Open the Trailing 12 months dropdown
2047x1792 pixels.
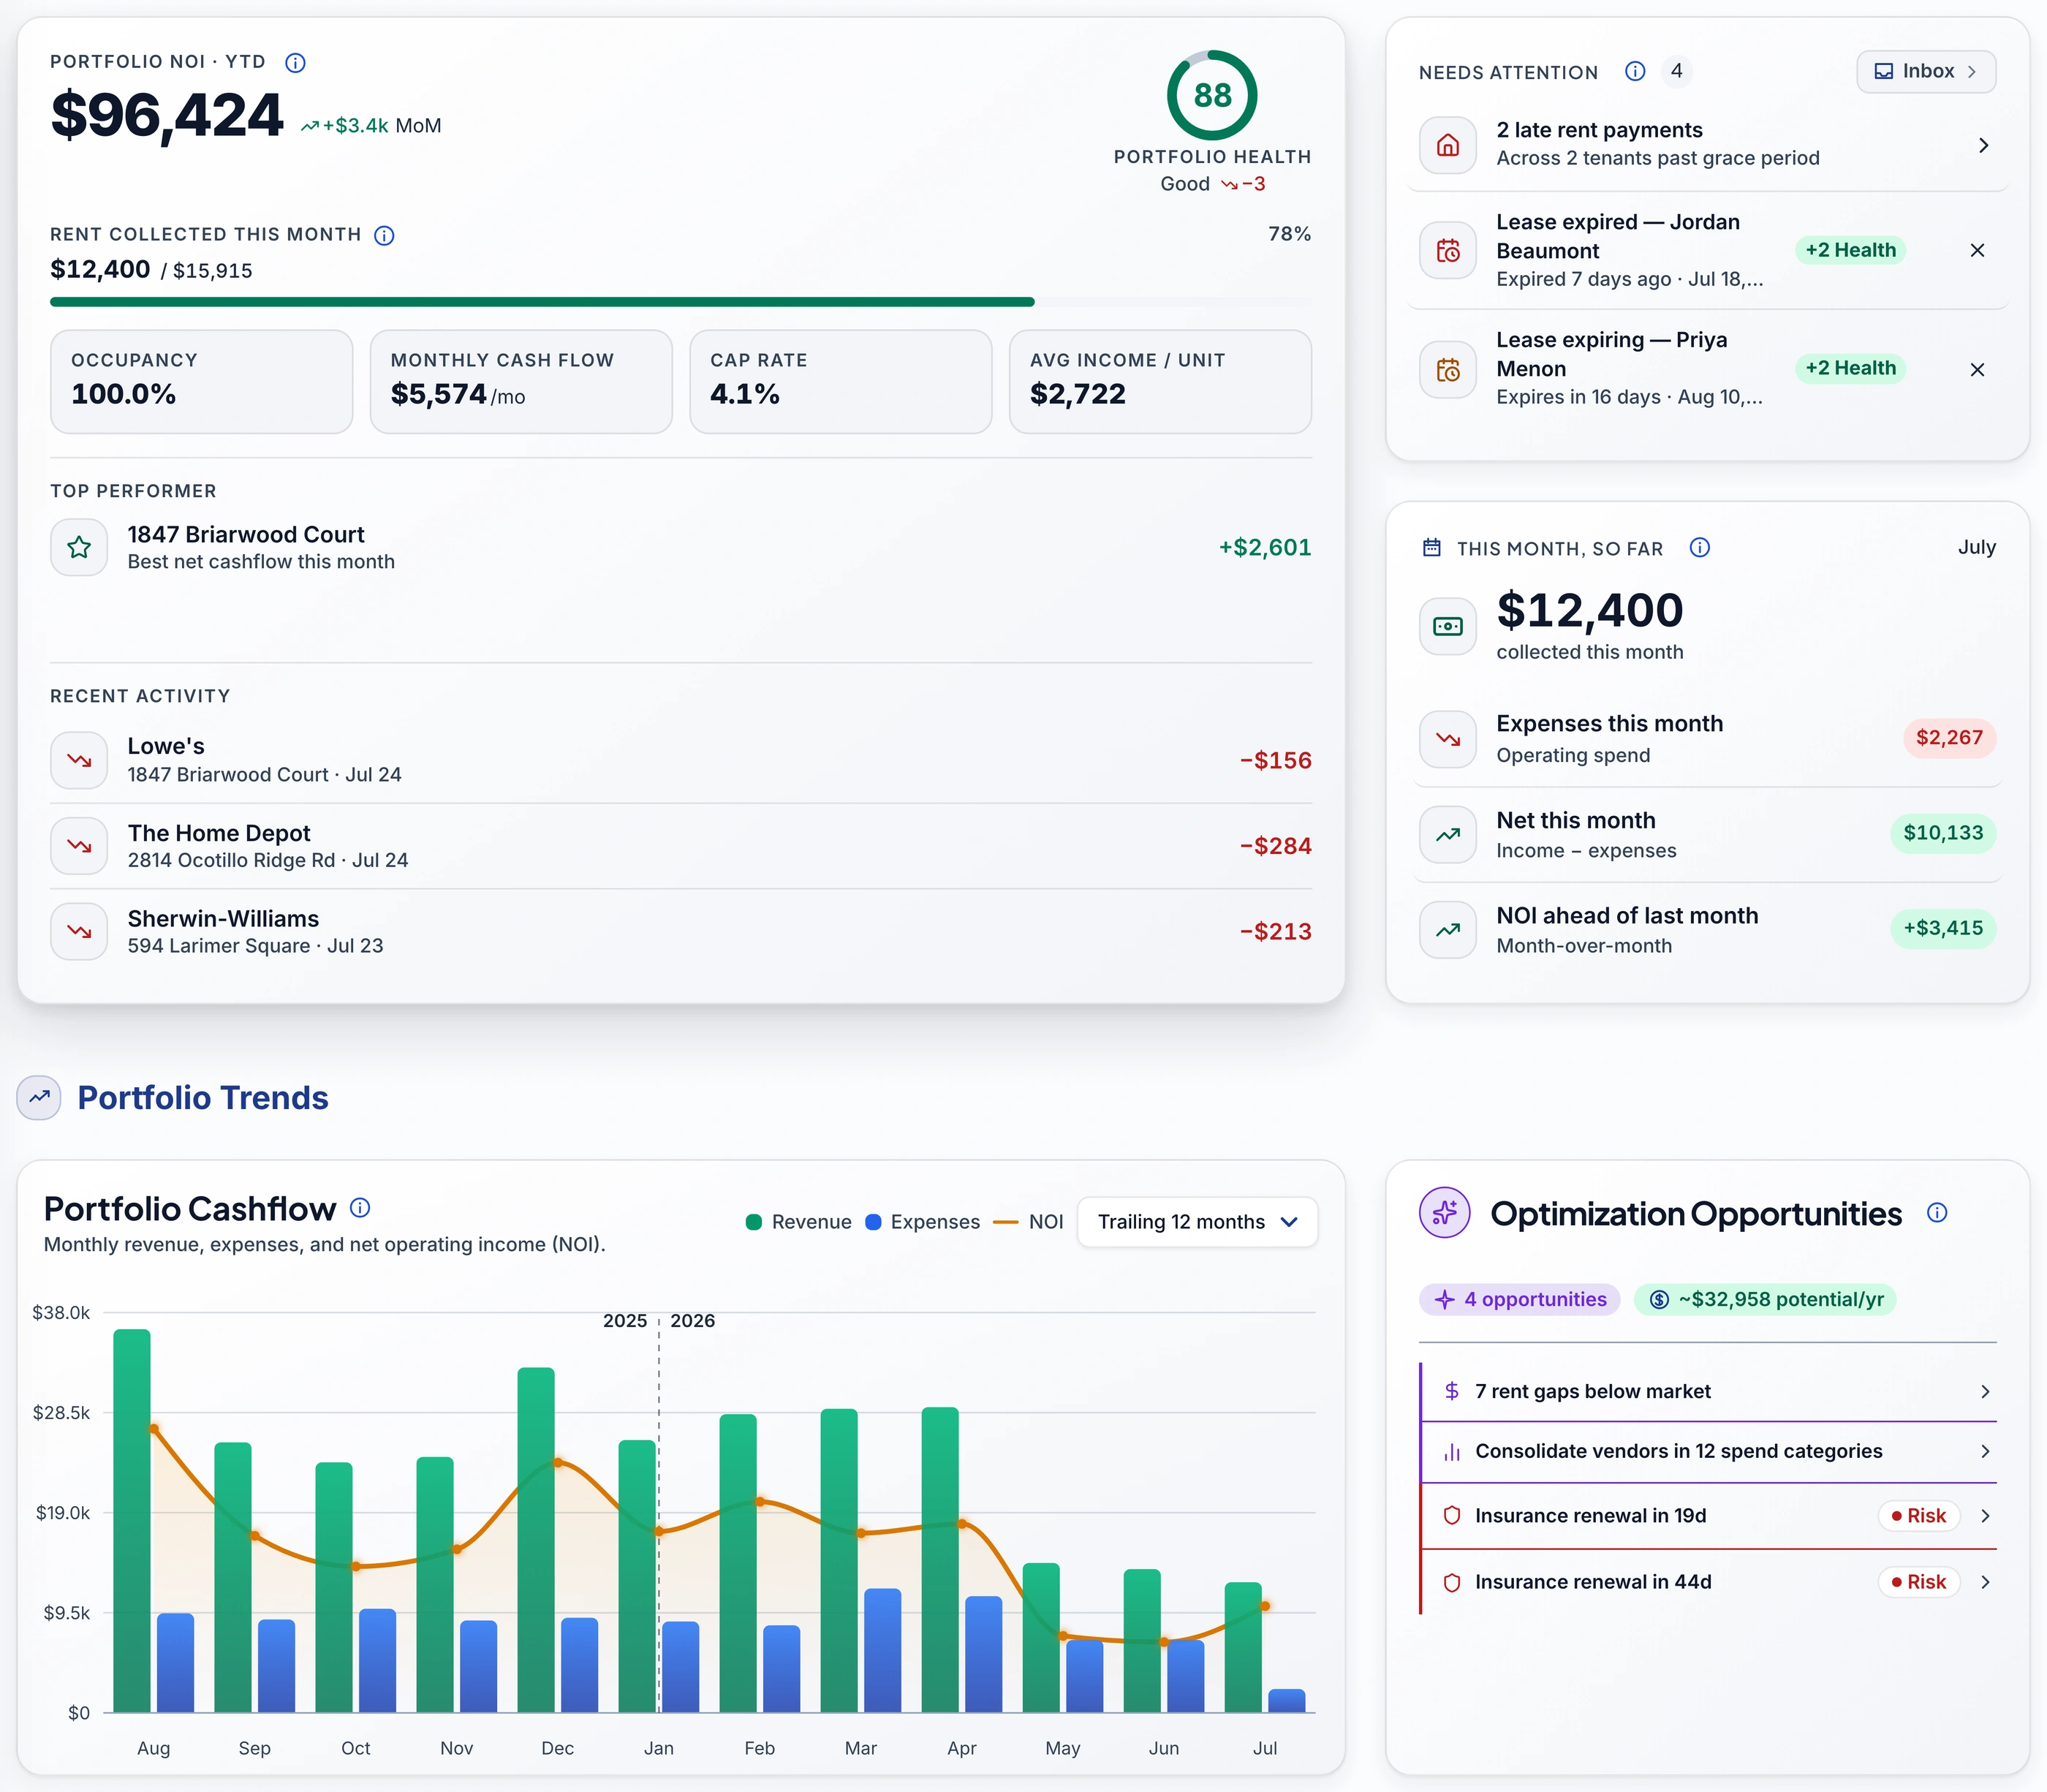(1197, 1222)
